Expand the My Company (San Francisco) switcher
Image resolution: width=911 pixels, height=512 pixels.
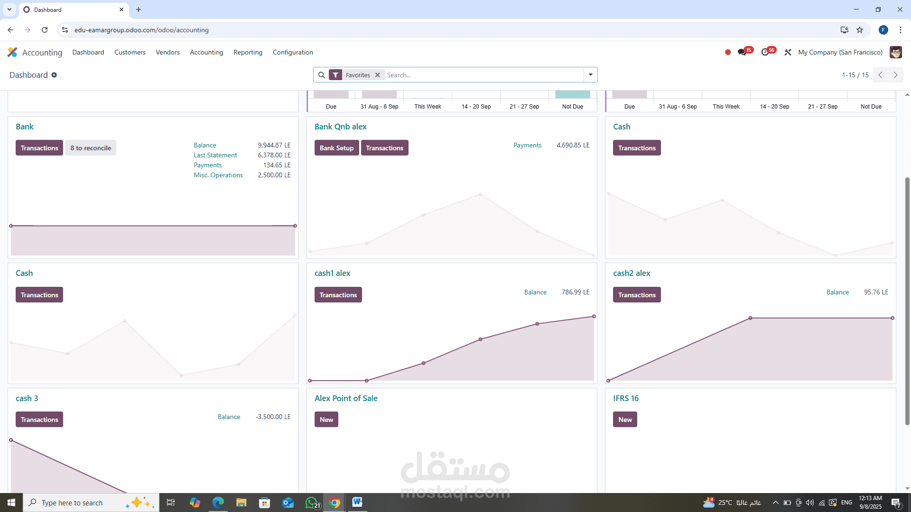pyautogui.click(x=840, y=52)
